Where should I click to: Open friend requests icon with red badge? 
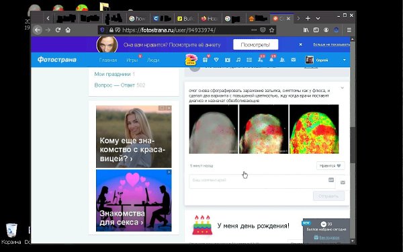261,59
